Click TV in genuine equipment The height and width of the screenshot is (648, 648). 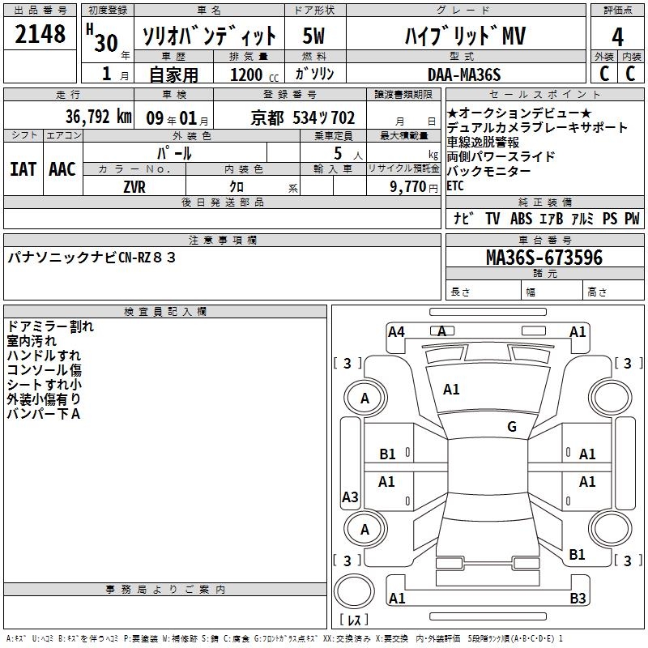(492, 218)
